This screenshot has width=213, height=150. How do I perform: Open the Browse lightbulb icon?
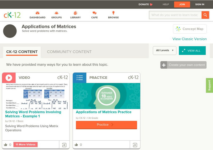(x=113, y=13)
